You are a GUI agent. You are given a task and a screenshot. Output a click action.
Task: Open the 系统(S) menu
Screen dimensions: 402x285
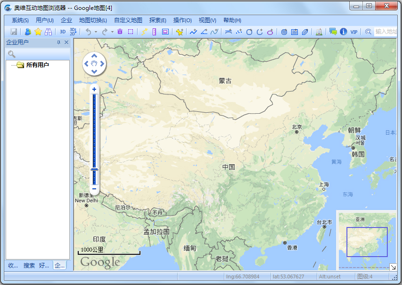(20, 20)
